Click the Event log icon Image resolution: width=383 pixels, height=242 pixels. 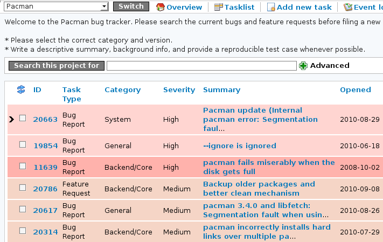[x=348, y=7]
